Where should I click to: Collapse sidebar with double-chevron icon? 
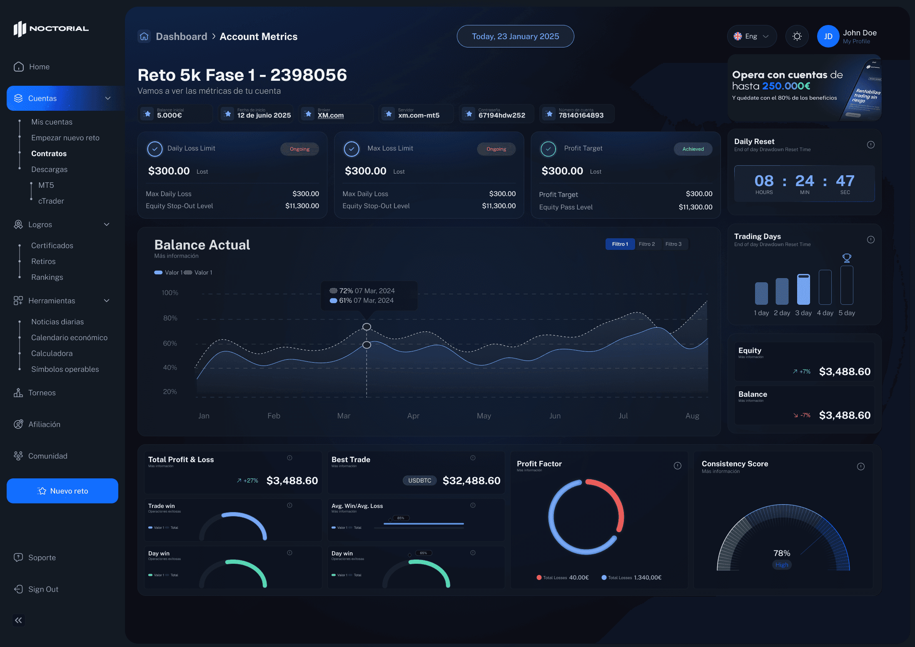click(x=18, y=620)
